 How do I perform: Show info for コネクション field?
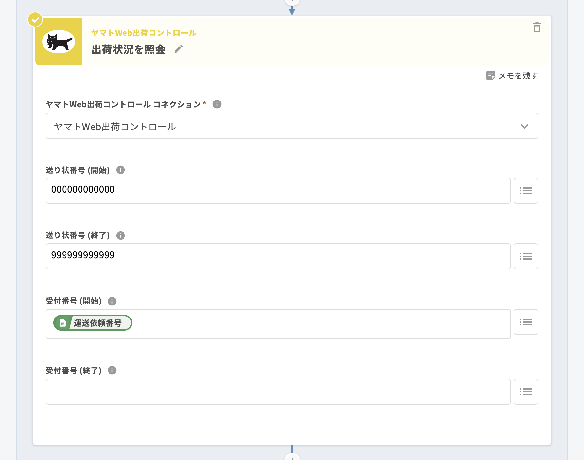click(217, 104)
